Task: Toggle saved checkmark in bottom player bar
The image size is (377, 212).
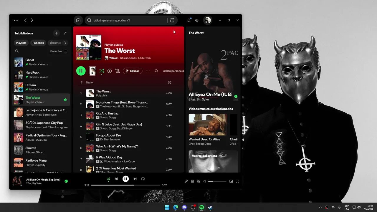Action: 66,181
